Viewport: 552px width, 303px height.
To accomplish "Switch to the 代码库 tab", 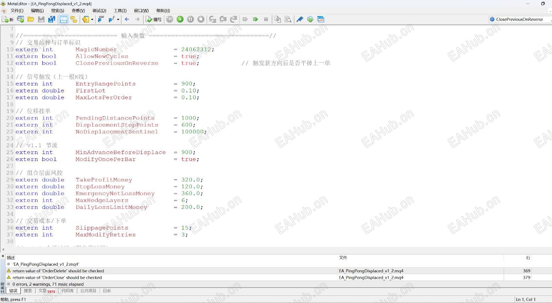I will (68, 291).
